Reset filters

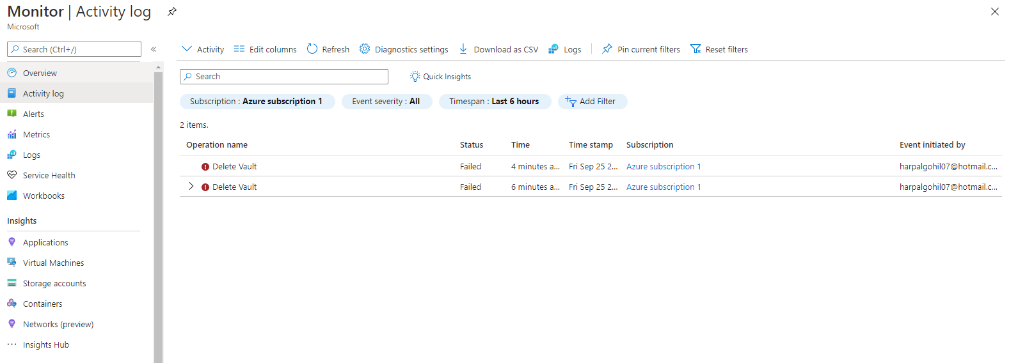click(x=719, y=49)
